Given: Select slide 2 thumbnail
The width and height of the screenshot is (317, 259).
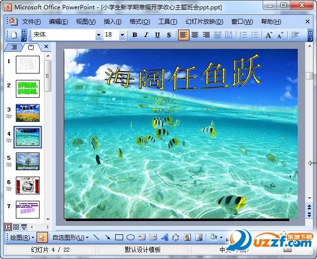Looking at the screenshot, I should pos(28,89).
